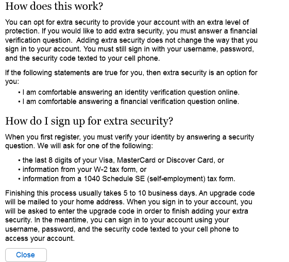
Task: Click the 'last 8 digits' card bullet item
Action: tap(121, 160)
